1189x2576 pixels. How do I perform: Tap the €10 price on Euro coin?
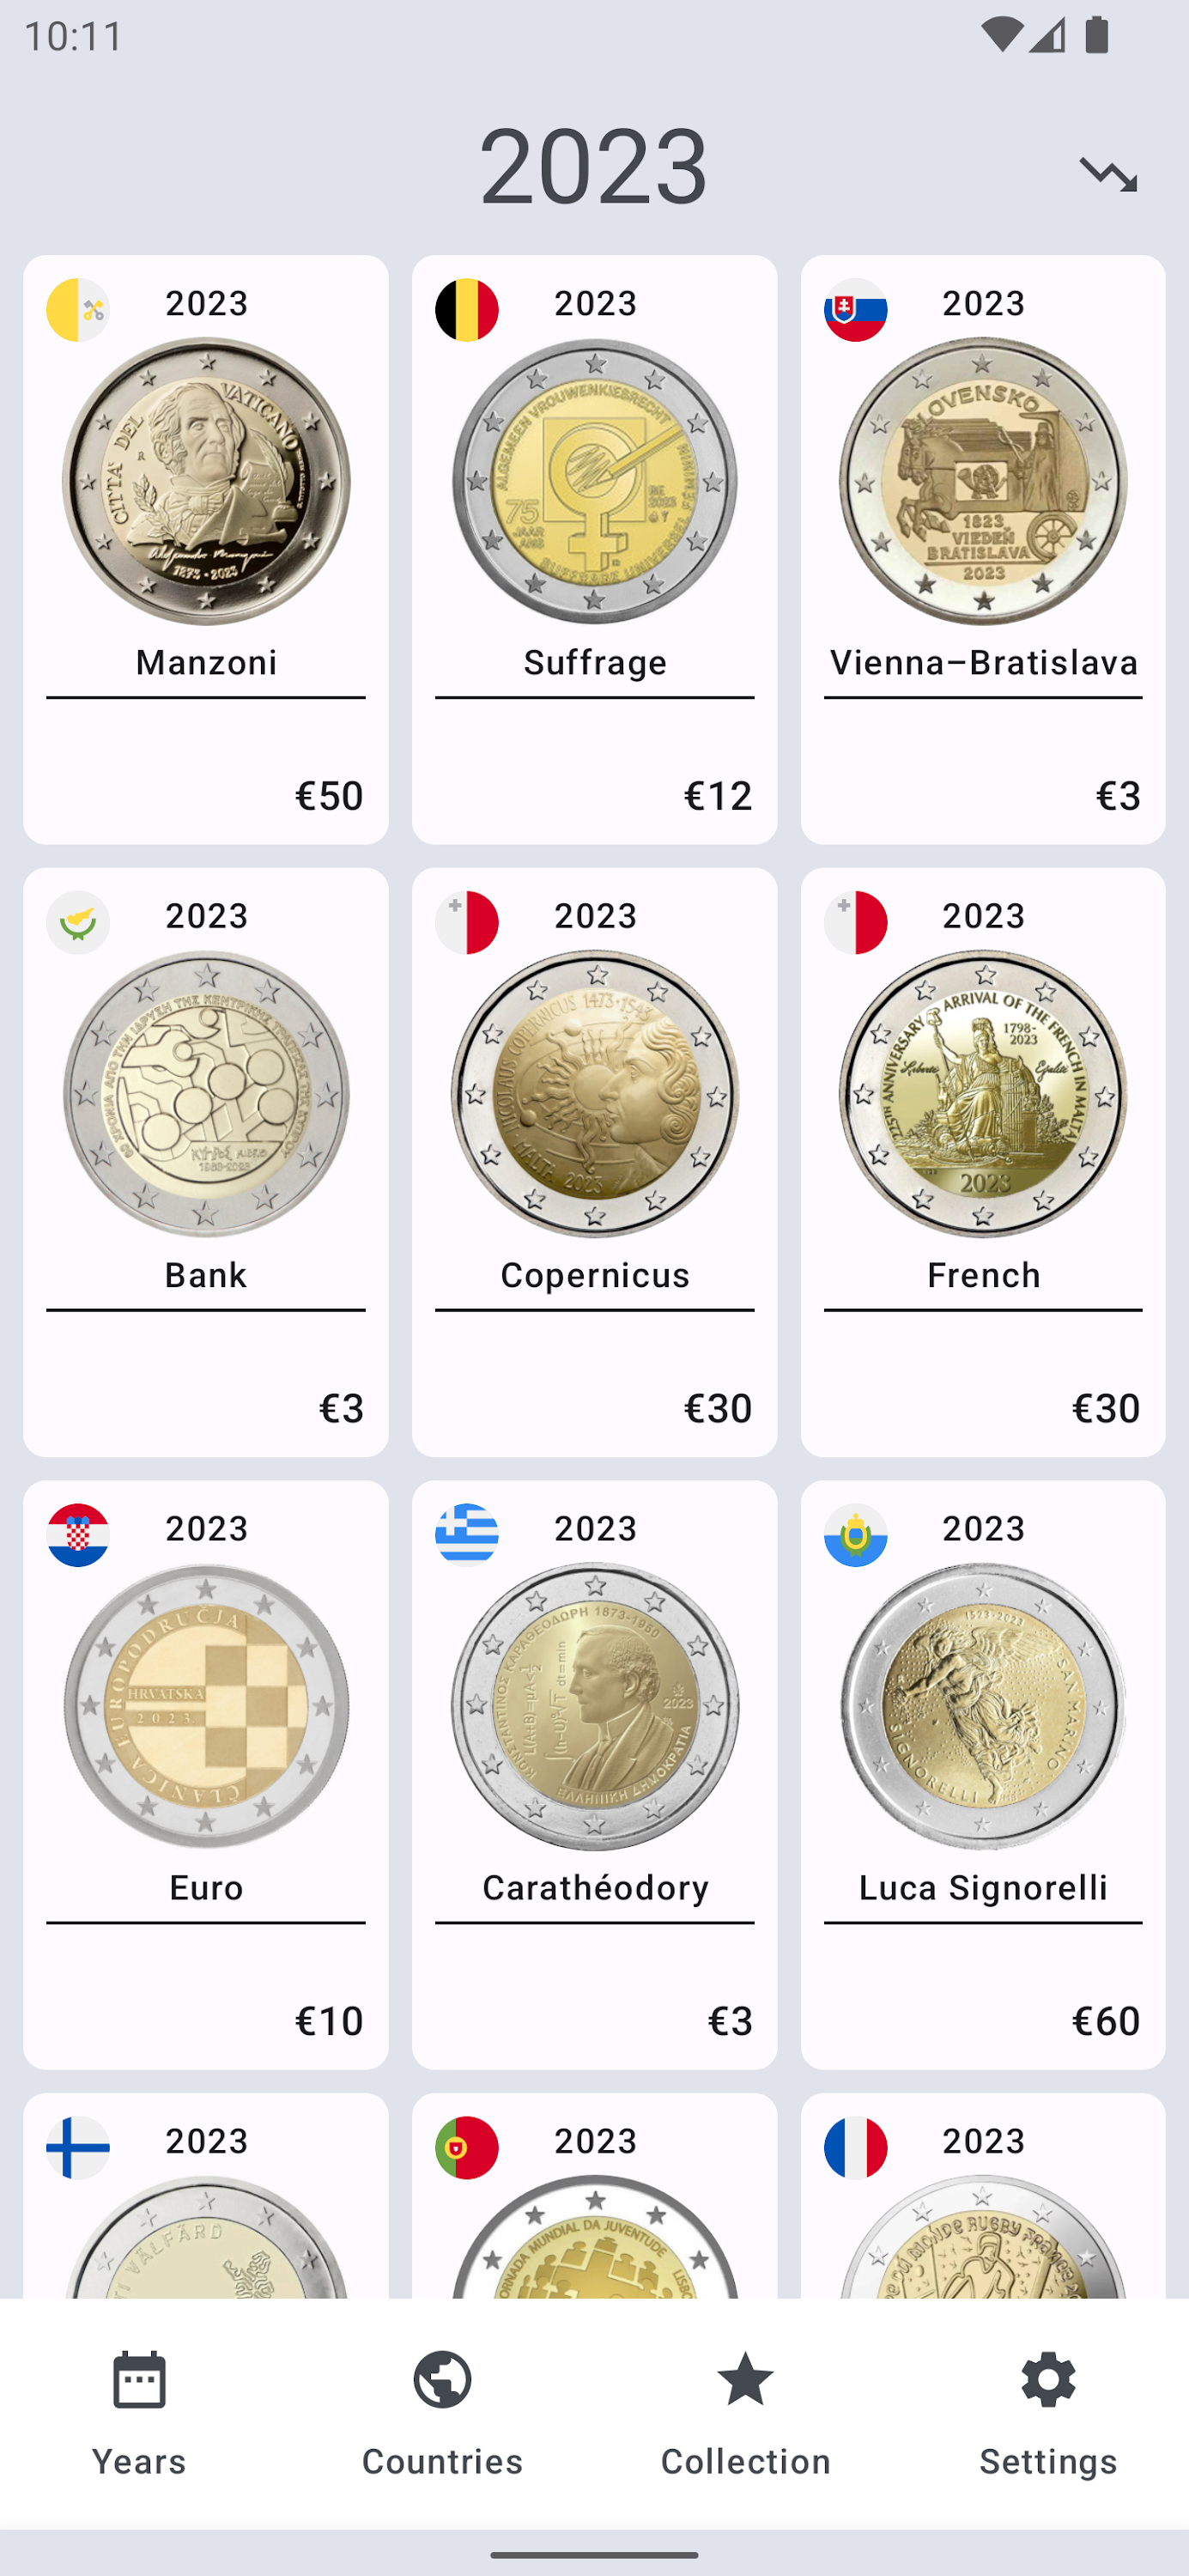click(329, 2021)
